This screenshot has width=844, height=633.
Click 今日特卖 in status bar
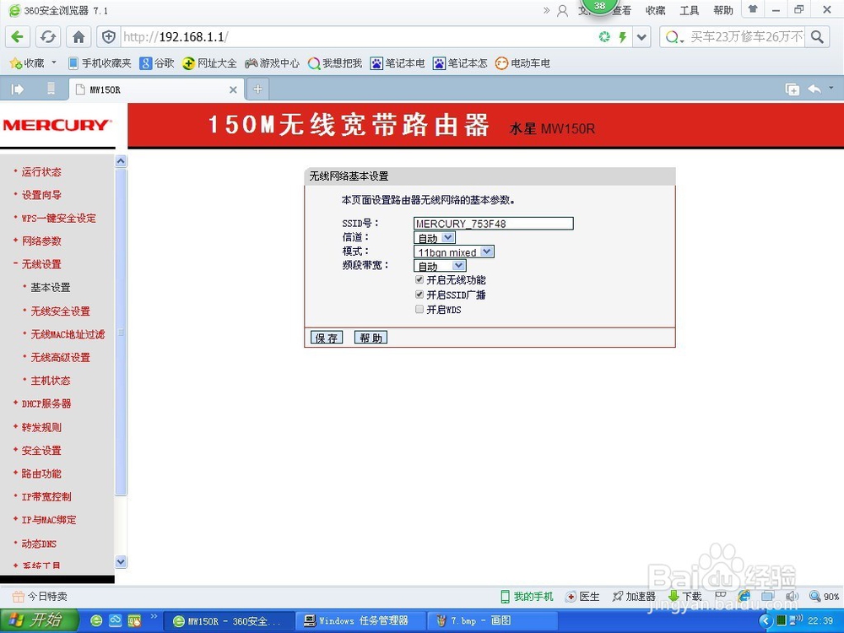[x=41, y=597]
